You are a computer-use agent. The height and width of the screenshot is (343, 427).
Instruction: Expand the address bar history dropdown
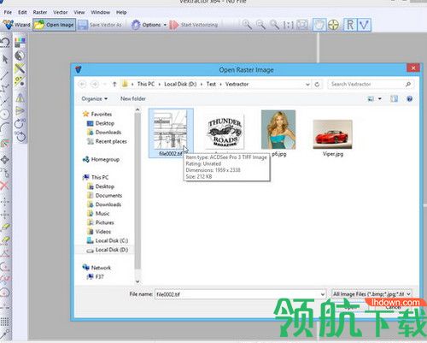click(x=307, y=85)
